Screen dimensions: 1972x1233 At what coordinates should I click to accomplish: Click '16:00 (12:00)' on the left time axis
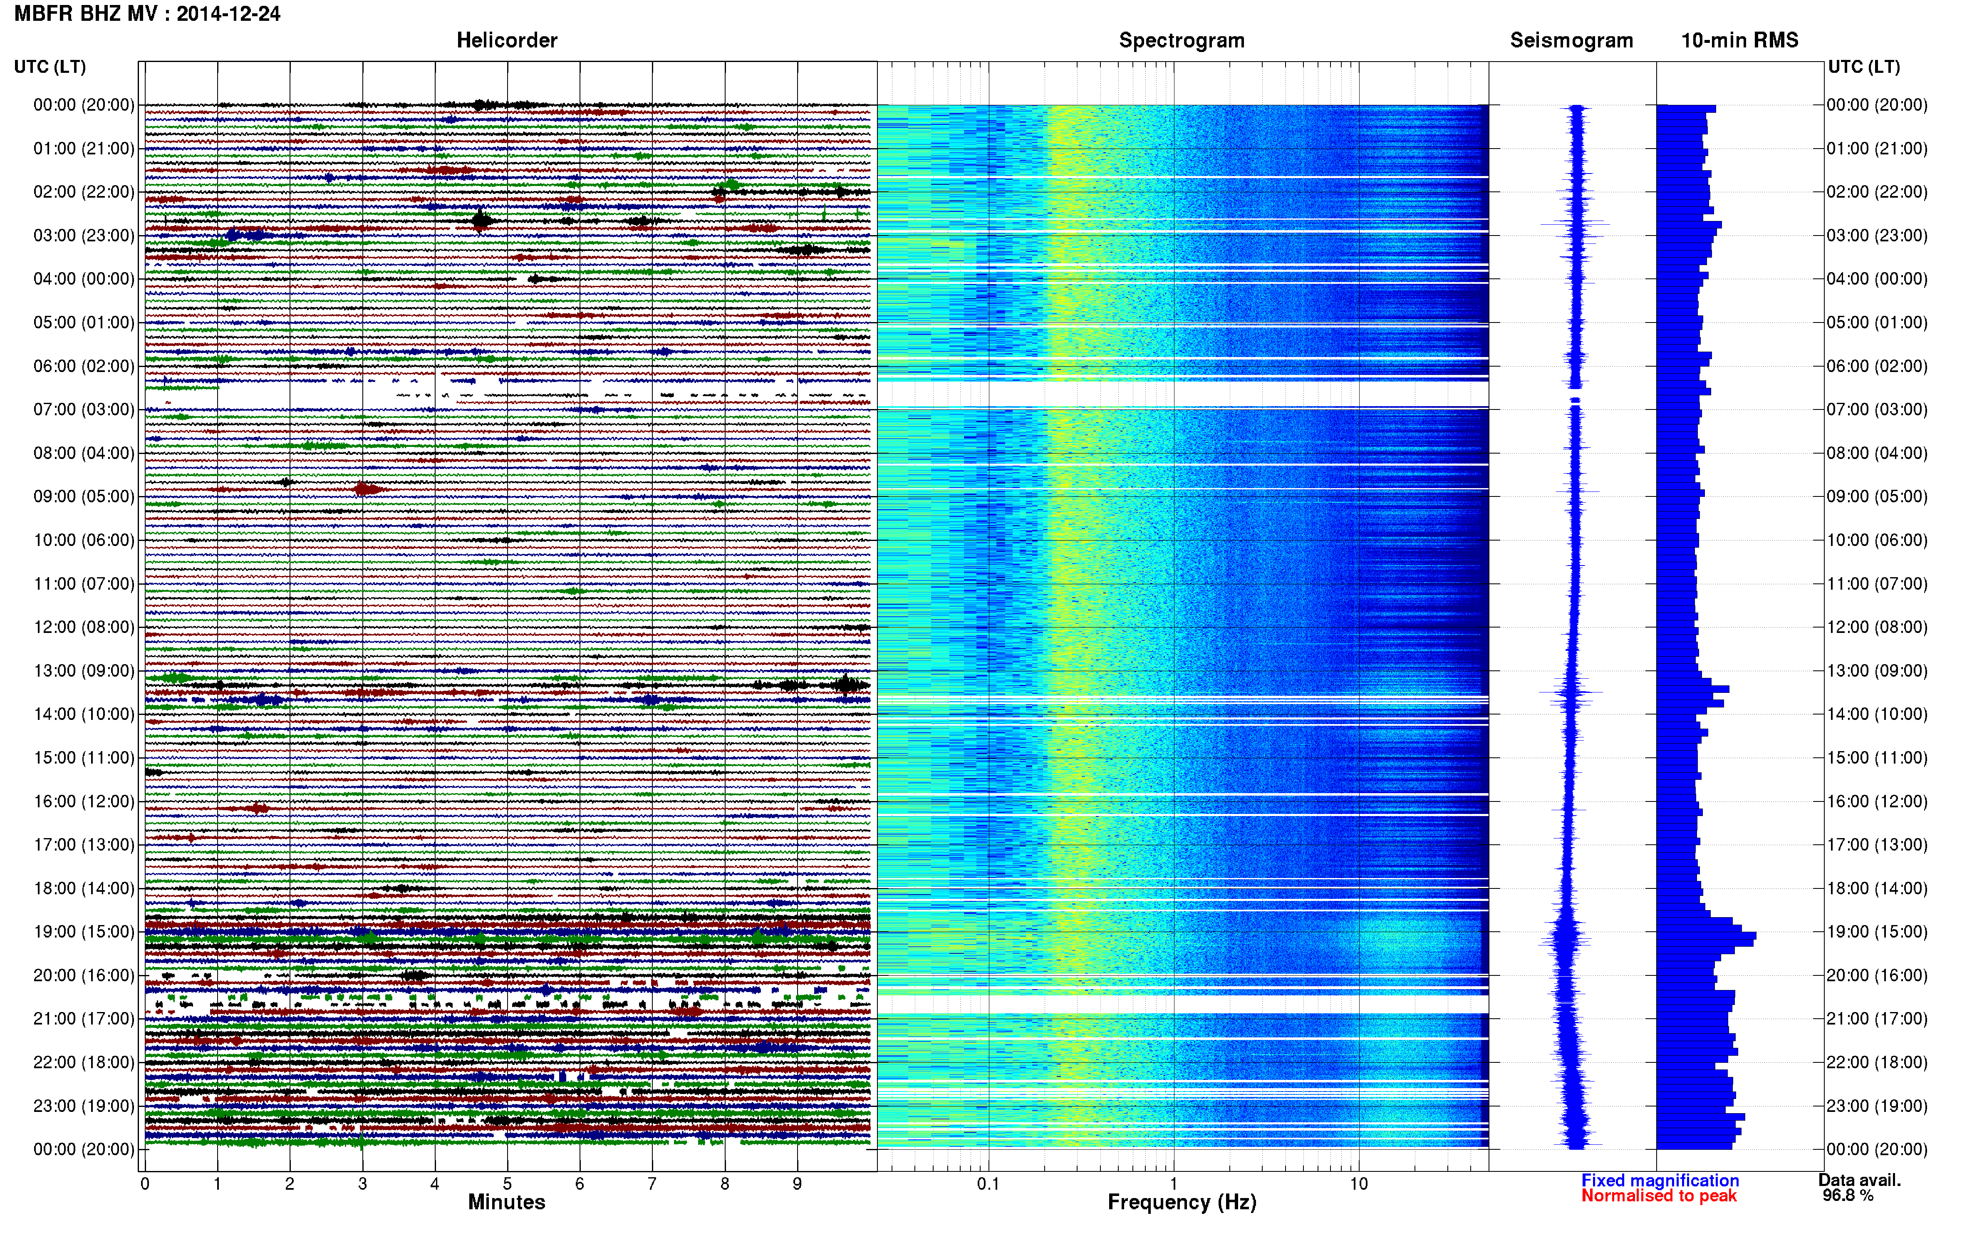click(x=84, y=801)
